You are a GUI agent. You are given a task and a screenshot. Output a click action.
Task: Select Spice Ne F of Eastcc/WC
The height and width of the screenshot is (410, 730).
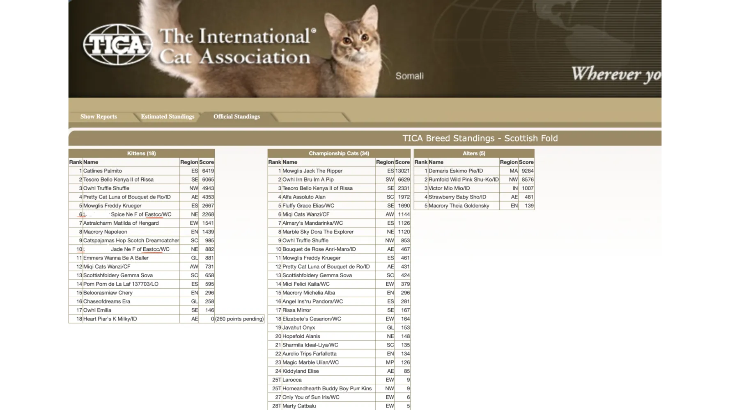tap(142, 214)
